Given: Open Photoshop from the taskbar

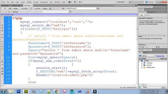Looking at the screenshot, I should (19, 91).
